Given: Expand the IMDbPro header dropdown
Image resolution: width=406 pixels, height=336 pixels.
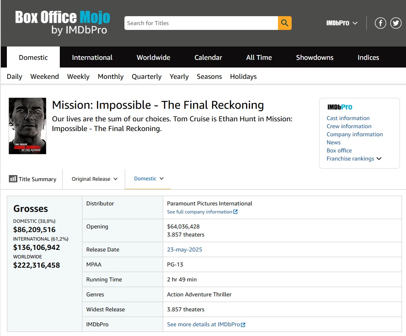Looking at the screenshot, I should click(342, 23).
